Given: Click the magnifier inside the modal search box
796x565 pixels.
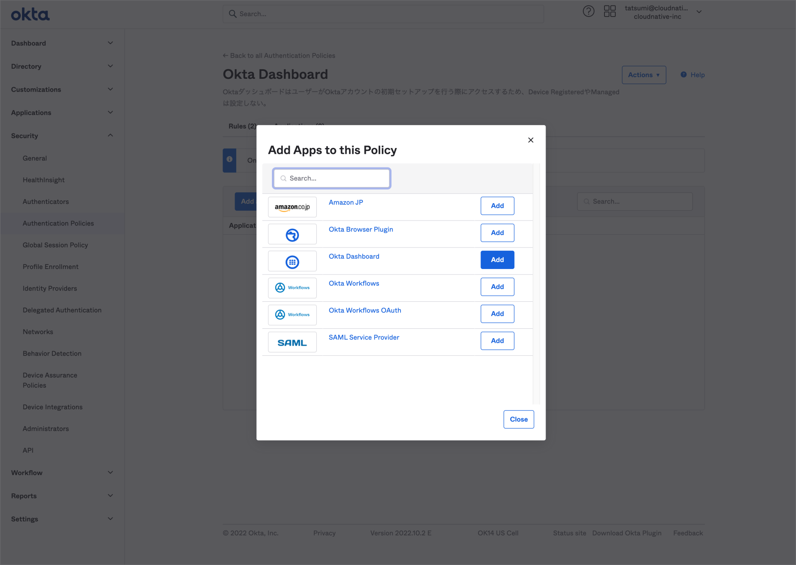Looking at the screenshot, I should tap(283, 178).
